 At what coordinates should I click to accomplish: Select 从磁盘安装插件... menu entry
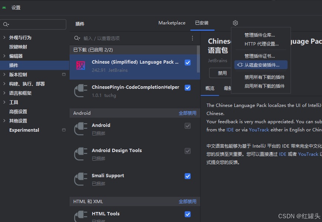click(261, 65)
